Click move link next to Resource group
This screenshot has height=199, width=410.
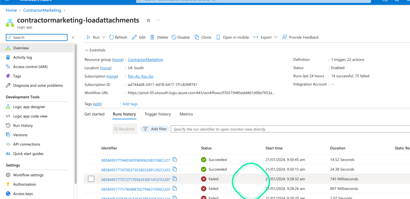point(118,60)
